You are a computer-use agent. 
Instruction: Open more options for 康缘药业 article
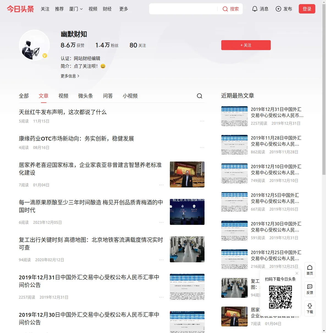point(202,148)
